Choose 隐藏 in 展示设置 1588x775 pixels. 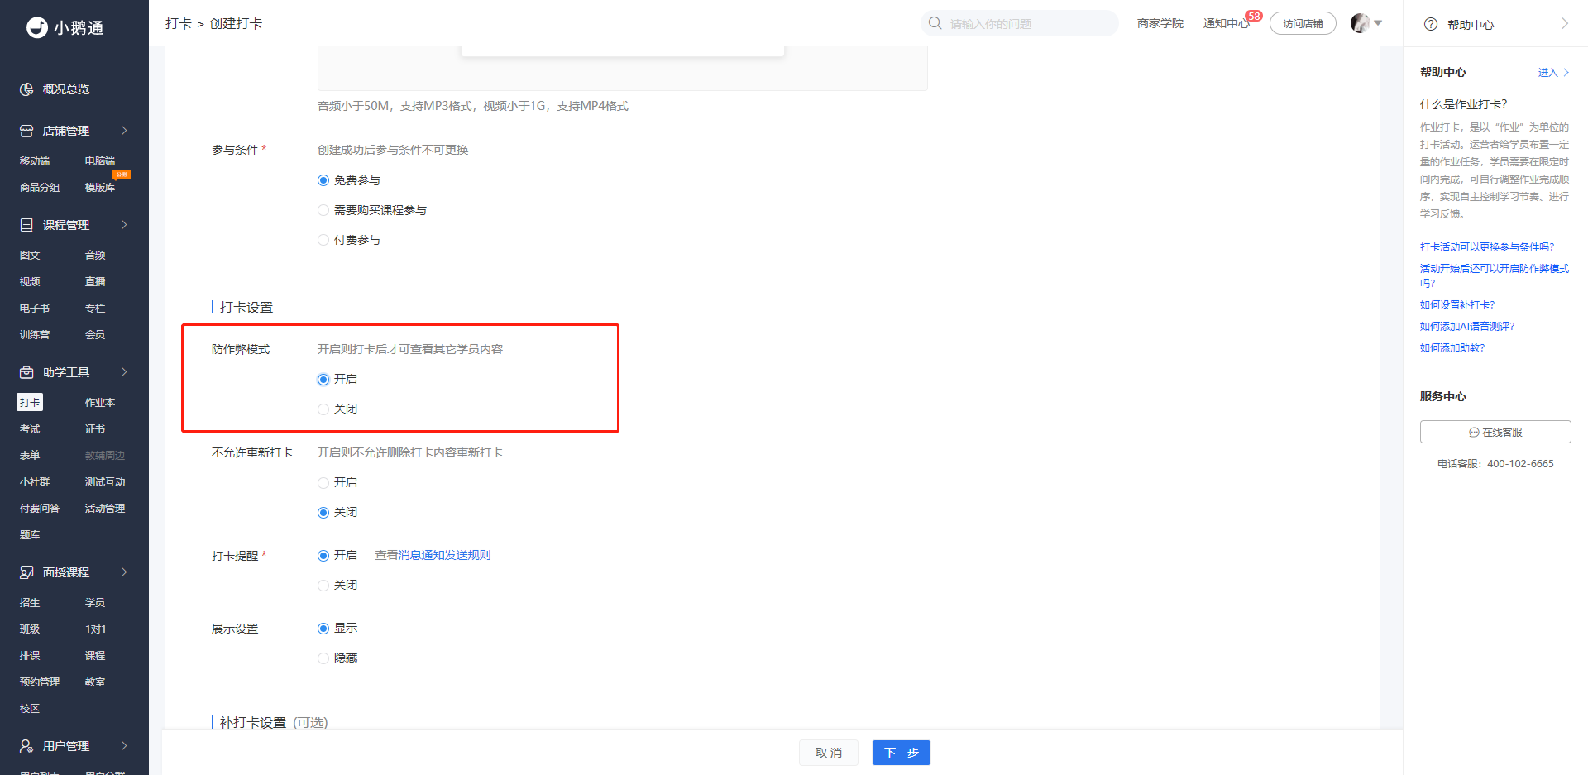323,658
